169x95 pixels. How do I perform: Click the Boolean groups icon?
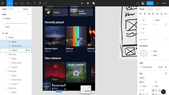tap(93, 3)
